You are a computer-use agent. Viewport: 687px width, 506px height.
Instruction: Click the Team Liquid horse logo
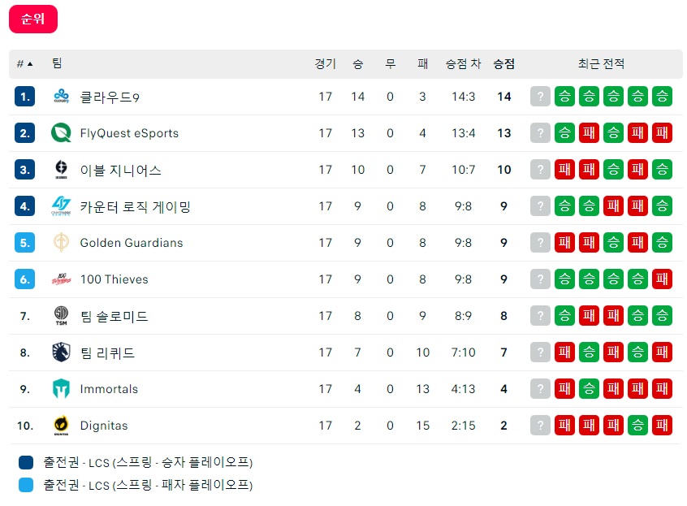pos(62,352)
